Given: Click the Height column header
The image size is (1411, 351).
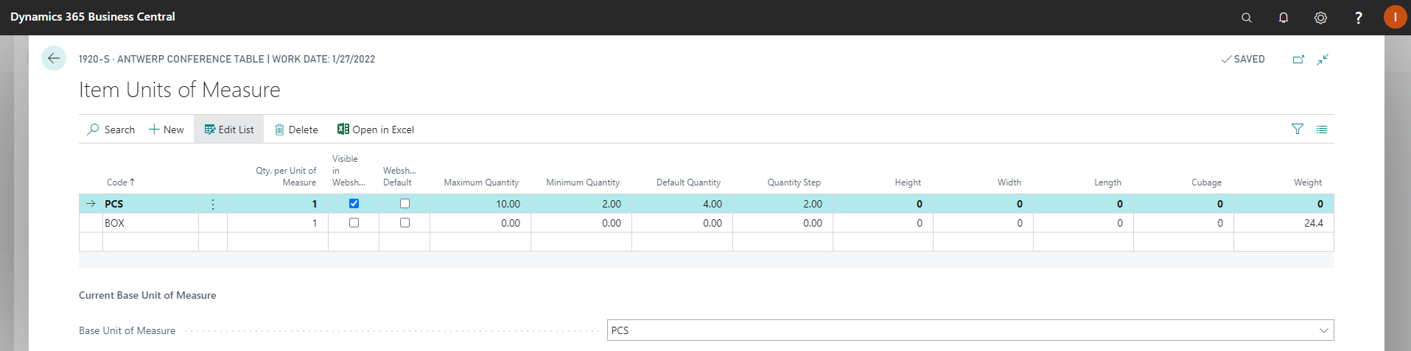Looking at the screenshot, I should point(908,182).
